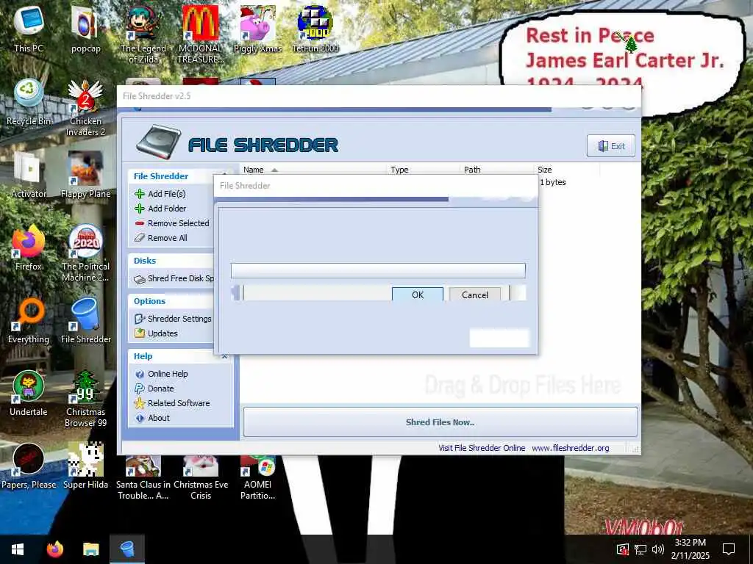
Task: Confirm with OK in File Shredder dialog
Action: tap(418, 294)
